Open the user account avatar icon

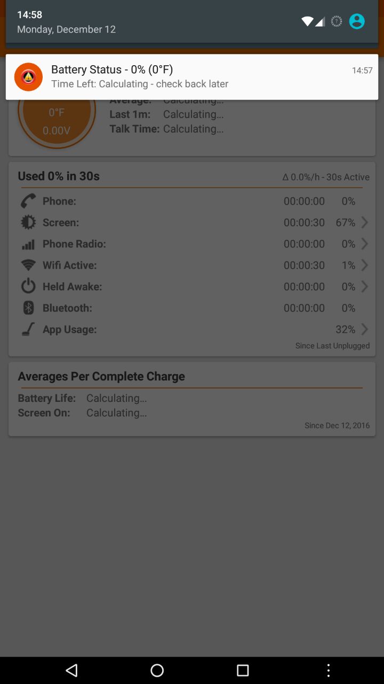pyautogui.click(x=357, y=21)
